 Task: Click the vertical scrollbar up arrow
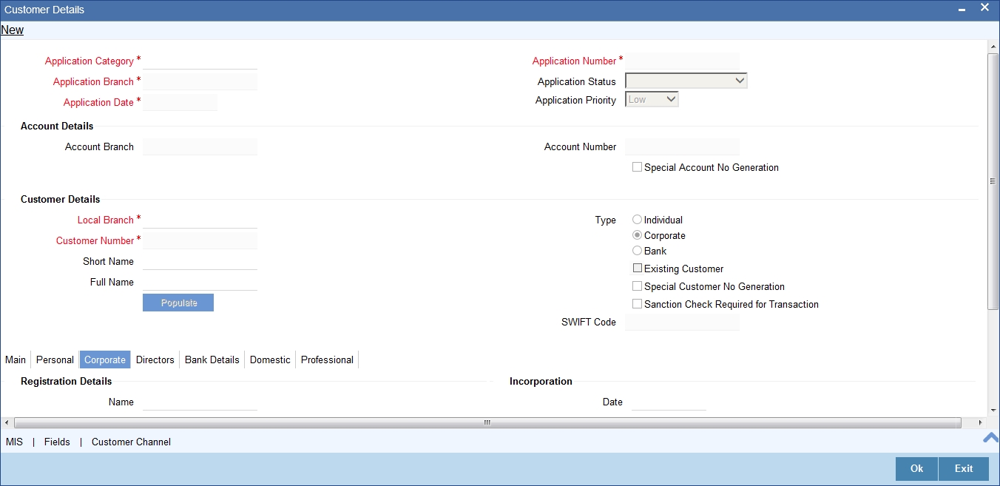point(993,47)
